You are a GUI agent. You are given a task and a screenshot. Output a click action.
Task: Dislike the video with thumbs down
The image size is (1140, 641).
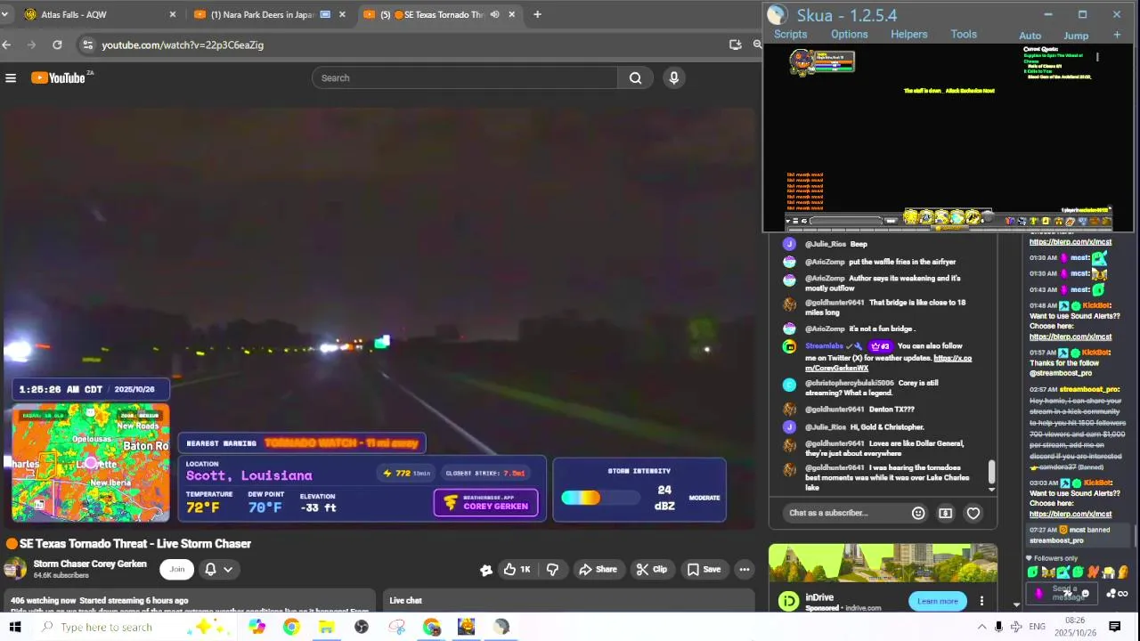[552, 570]
